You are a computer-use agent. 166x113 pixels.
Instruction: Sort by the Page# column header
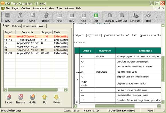coord(9,32)
